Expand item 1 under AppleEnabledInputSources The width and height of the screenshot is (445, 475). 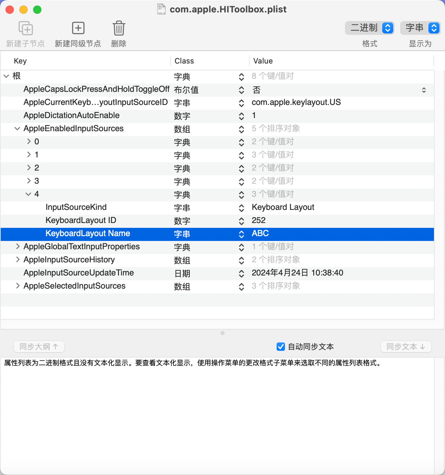(29, 155)
